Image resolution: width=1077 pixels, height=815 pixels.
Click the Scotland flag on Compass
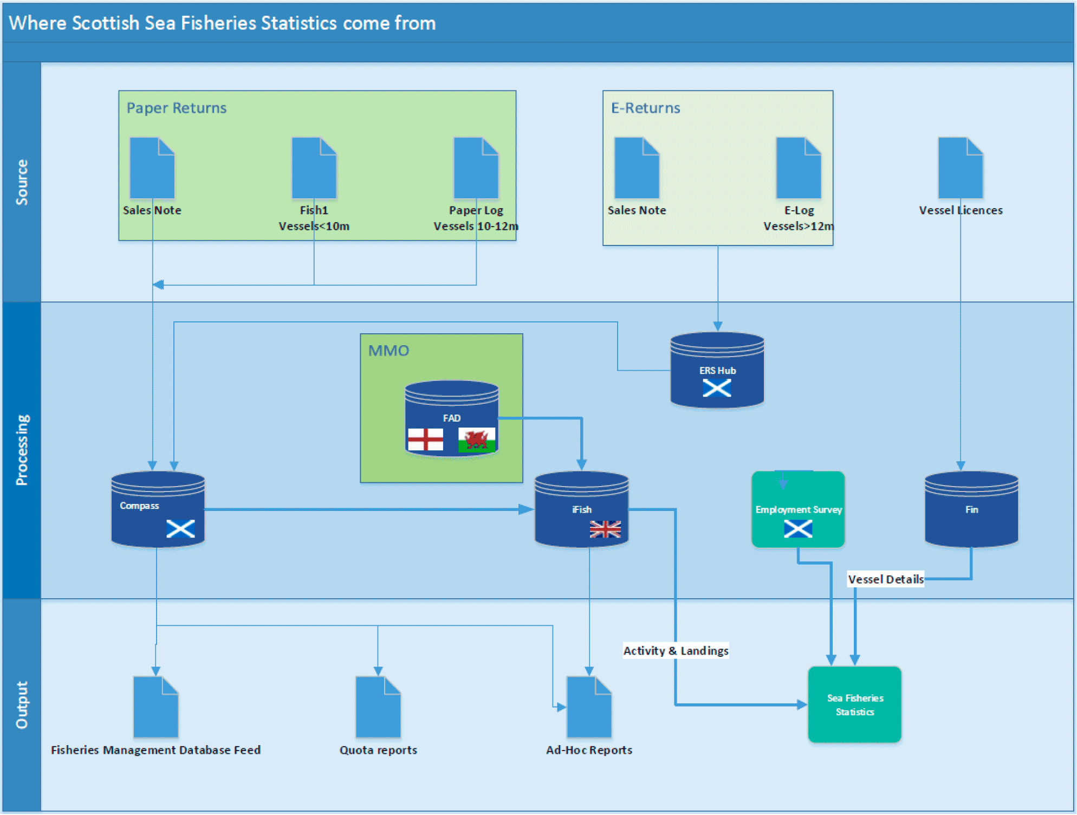point(180,528)
